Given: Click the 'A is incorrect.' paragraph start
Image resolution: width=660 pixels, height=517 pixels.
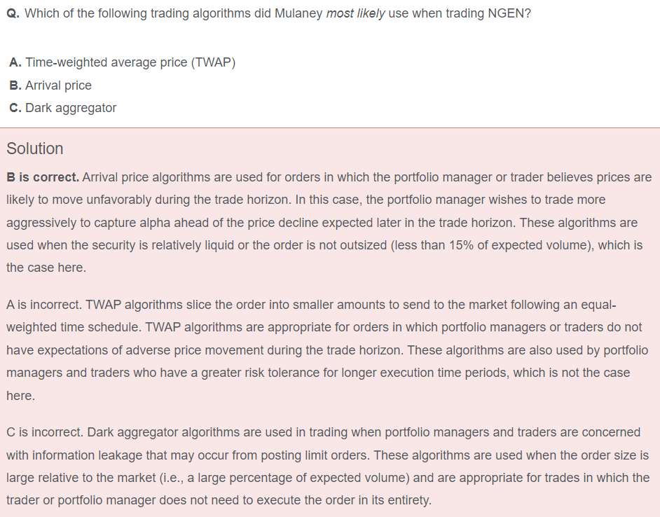Looking at the screenshot, I should (44, 305).
